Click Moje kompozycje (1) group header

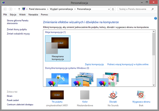55,32
